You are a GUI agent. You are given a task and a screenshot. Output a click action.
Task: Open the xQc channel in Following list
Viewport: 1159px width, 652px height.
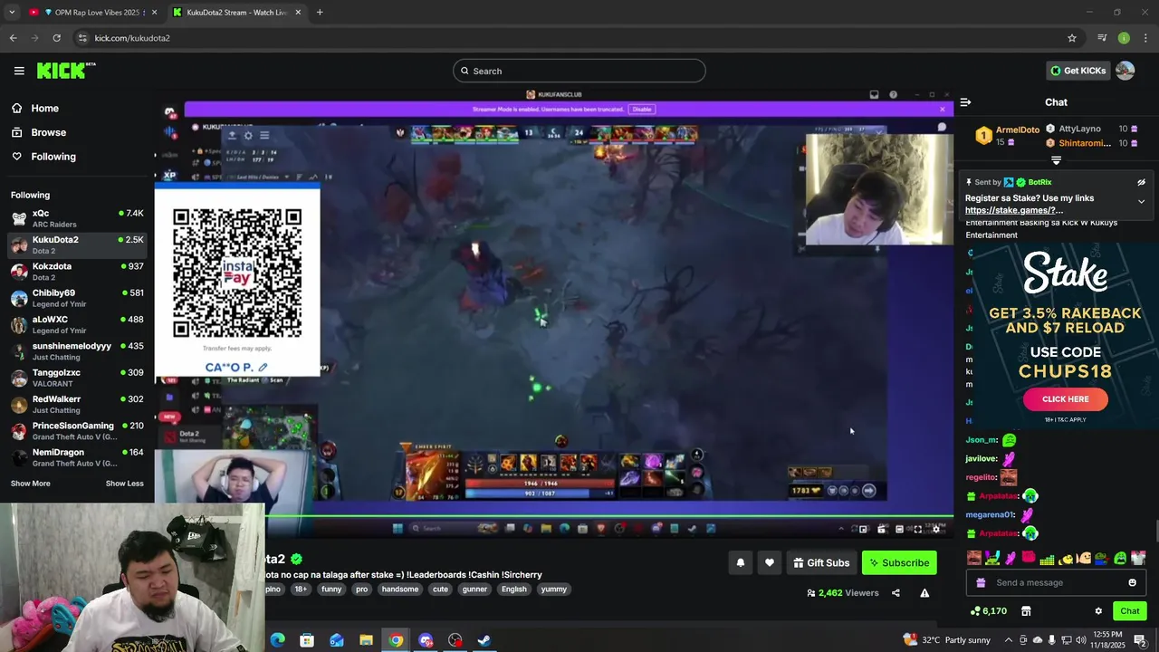77,218
